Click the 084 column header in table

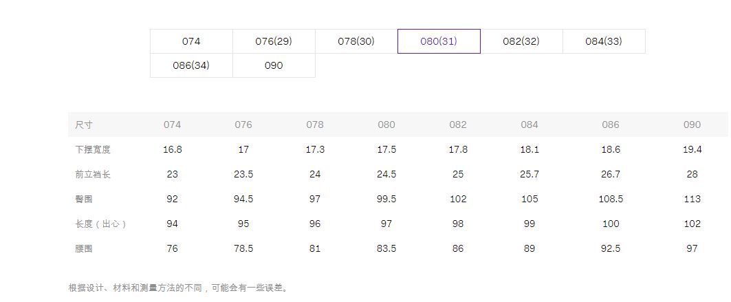point(530,125)
